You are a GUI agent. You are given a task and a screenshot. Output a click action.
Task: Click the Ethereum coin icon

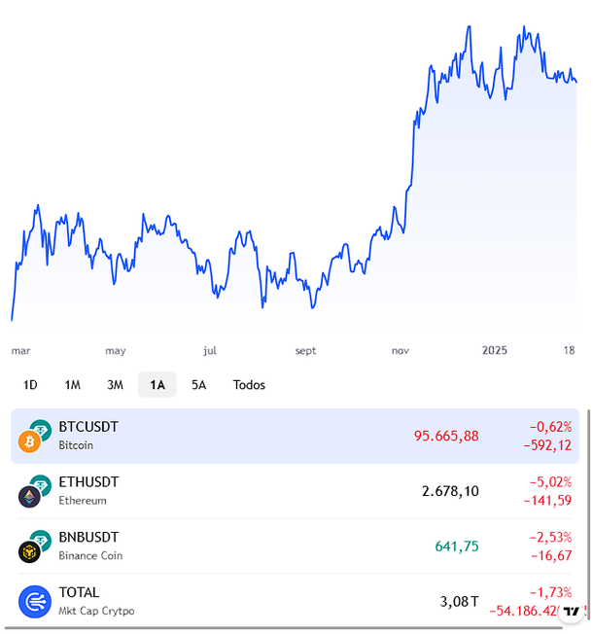click(29, 497)
